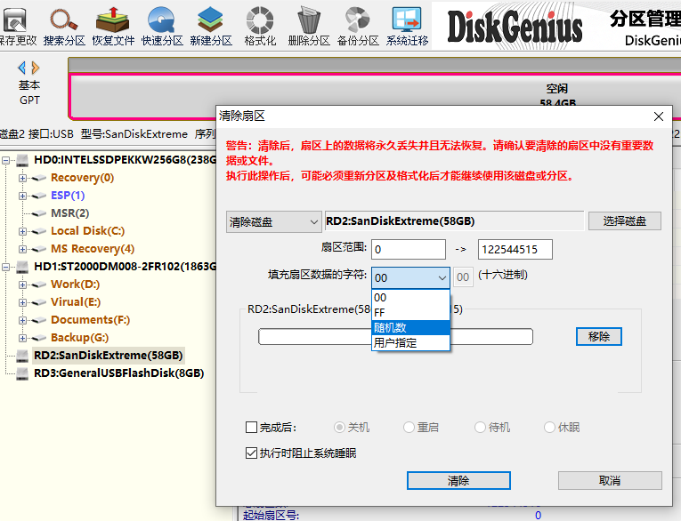Click the end sector field 122544515
The height and width of the screenshot is (521, 681).
tap(515, 250)
